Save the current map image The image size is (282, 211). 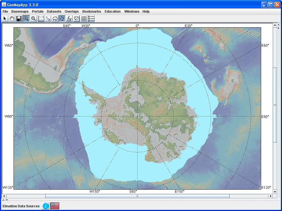click(x=19, y=18)
